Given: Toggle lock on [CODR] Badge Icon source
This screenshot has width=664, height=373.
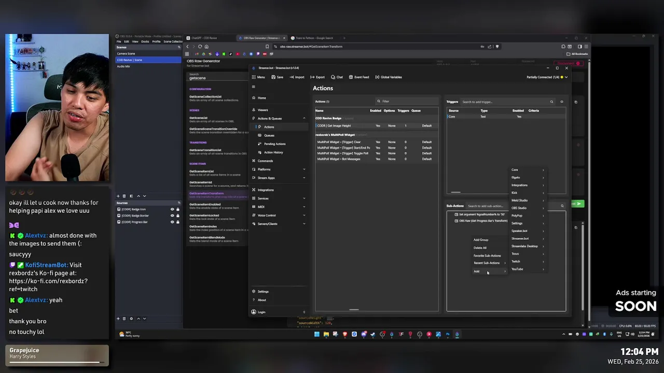Looking at the screenshot, I should pyautogui.click(x=178, y=209).
